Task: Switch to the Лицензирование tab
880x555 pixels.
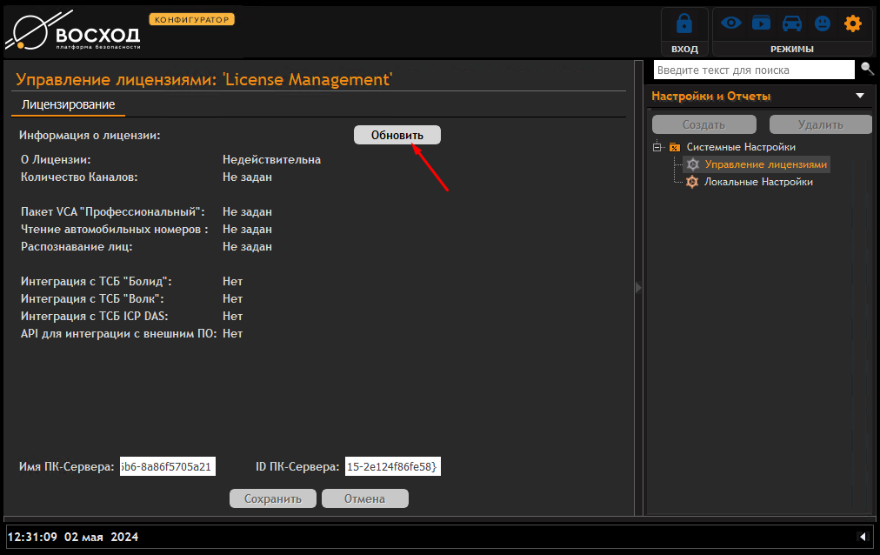Action: coord(68,104)
